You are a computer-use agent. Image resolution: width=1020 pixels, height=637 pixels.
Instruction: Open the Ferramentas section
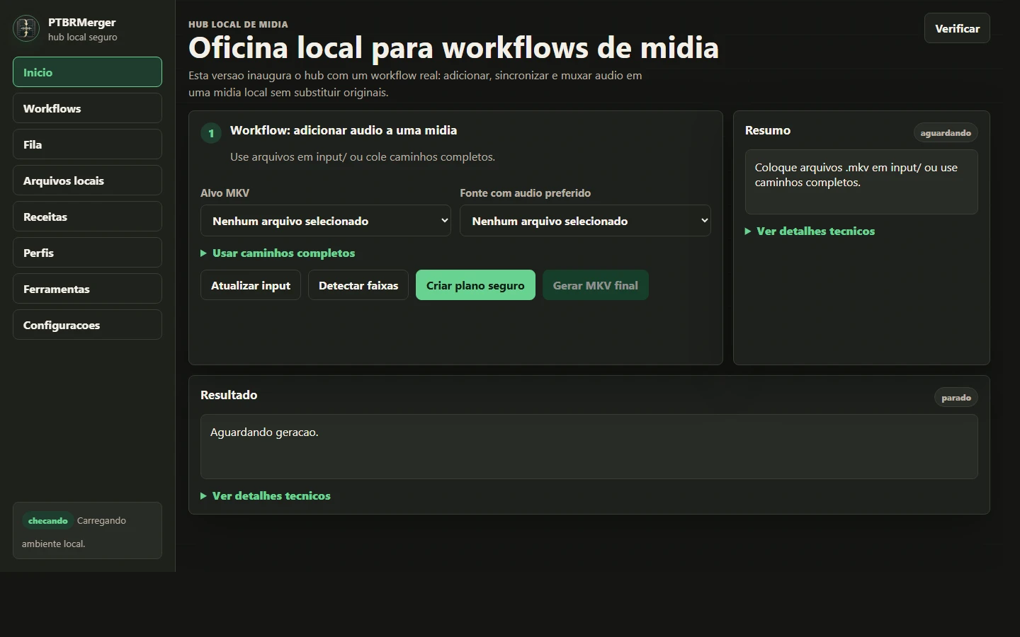tap(87, 289)
